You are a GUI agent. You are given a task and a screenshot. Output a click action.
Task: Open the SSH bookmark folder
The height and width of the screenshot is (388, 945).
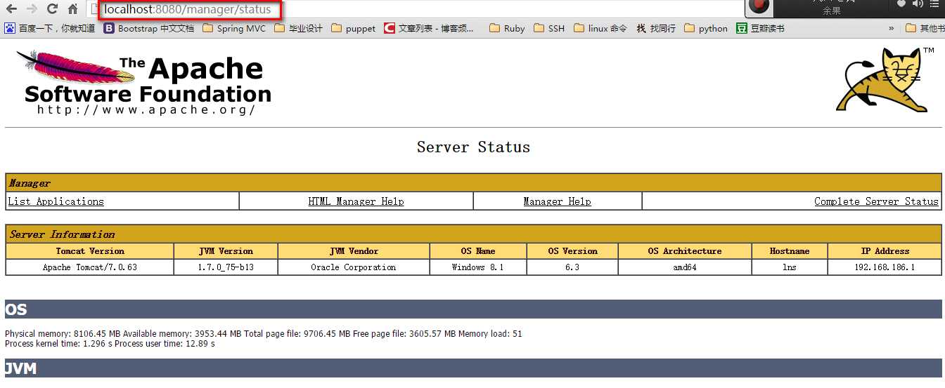coord(549,29)
